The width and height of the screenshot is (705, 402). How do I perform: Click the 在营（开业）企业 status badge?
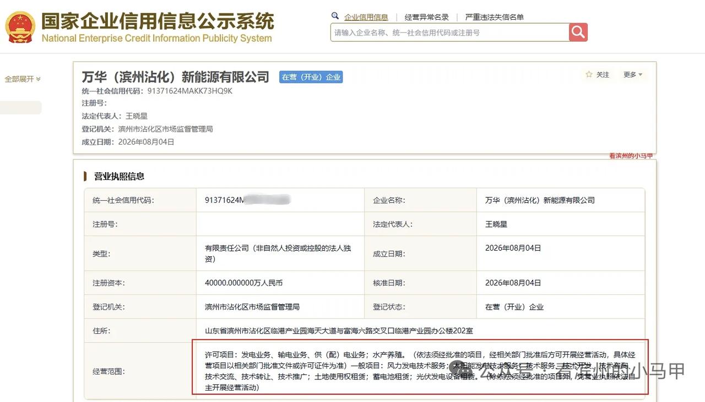311,77
